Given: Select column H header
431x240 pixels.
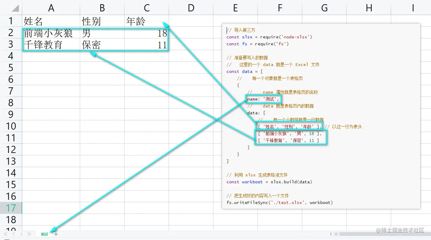Looking at the screenshot, I should point(369,8).
